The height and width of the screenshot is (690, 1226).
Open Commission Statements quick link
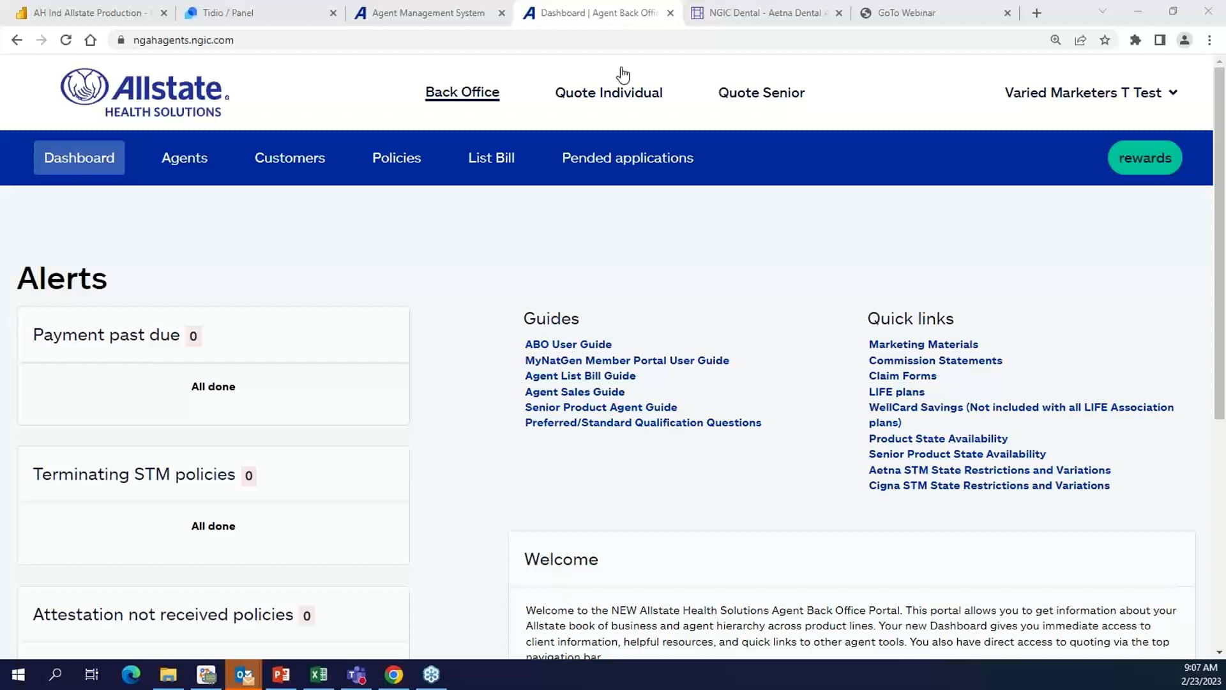click(x=935, y=360)
